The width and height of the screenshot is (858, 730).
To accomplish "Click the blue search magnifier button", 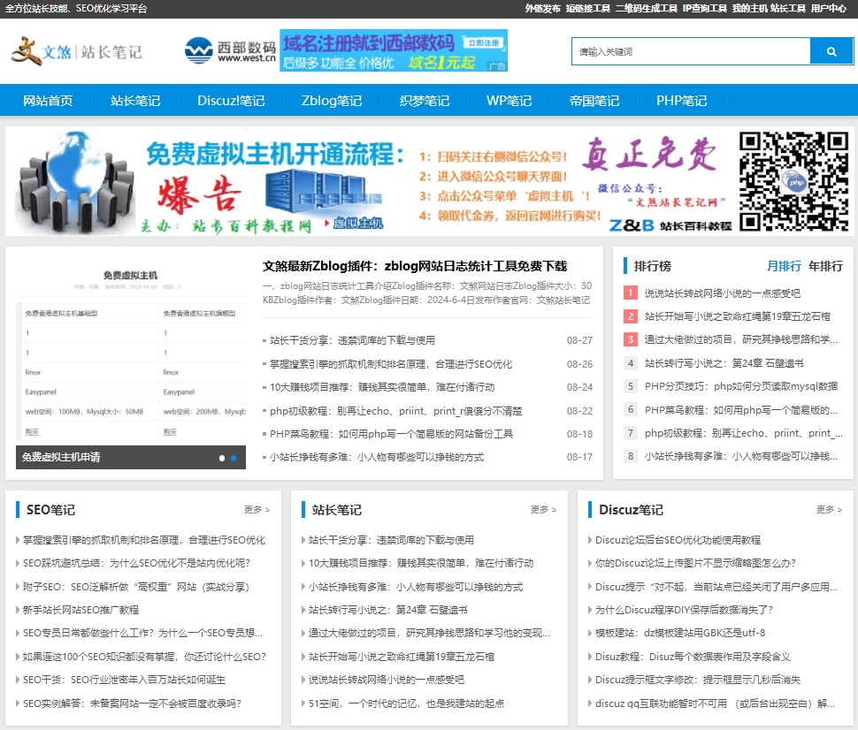I will pyautogui.click(x=831, y=51).
